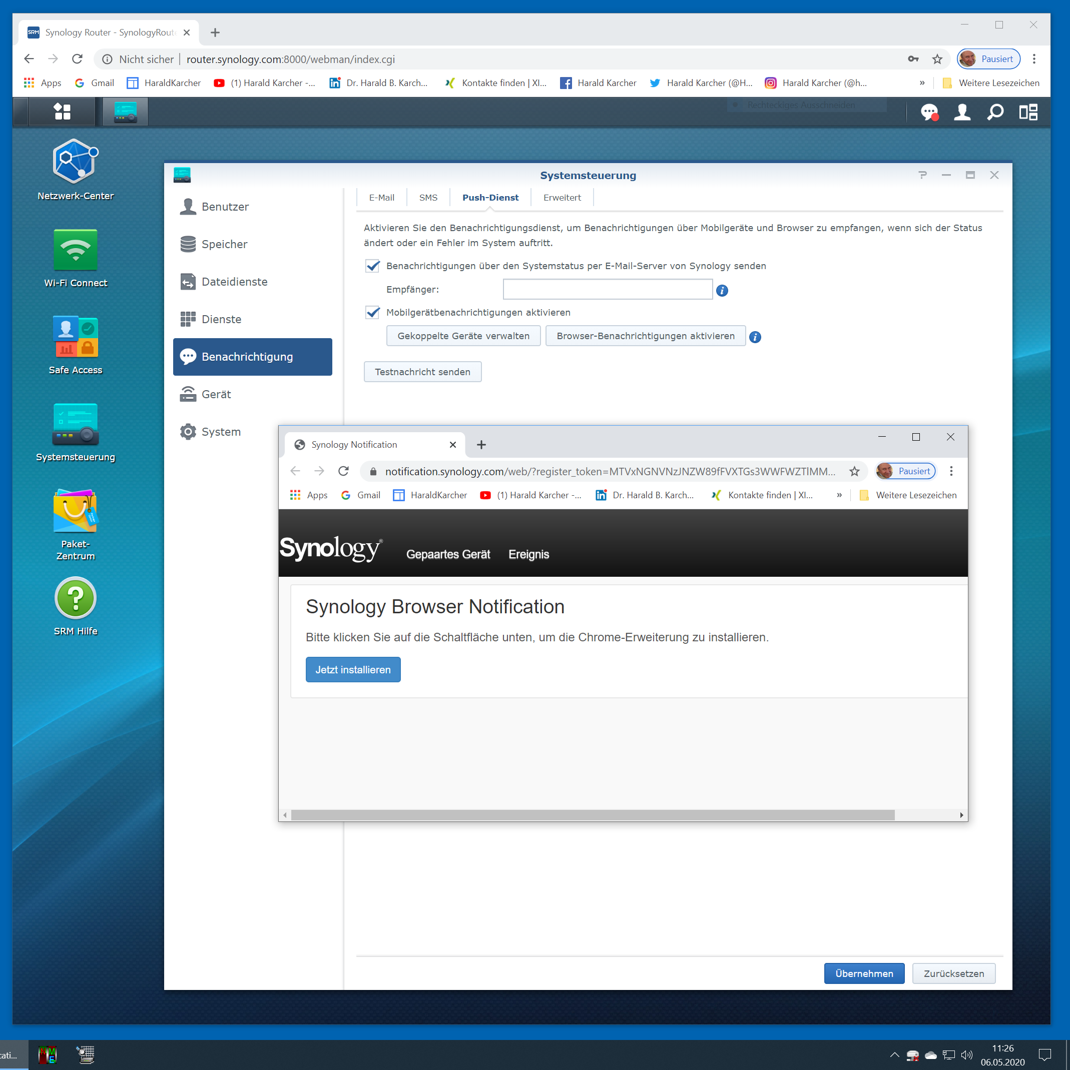Open Paket-Zentrum from the desktop

tap(76, 511)
